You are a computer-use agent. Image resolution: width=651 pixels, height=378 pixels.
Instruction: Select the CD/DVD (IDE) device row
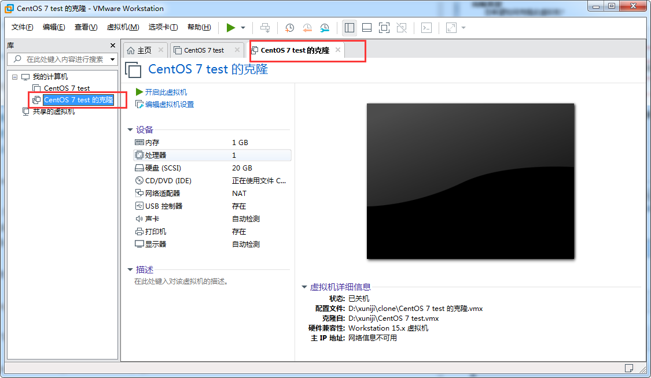pos(212,181)
